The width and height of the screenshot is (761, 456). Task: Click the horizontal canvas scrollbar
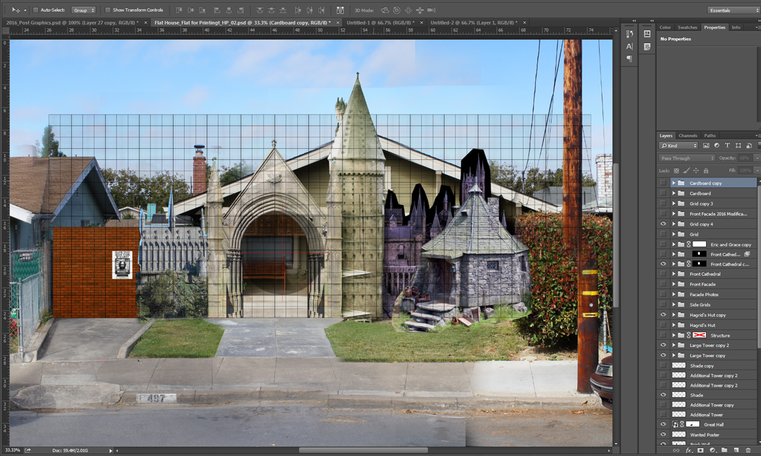tap(363, 451)
